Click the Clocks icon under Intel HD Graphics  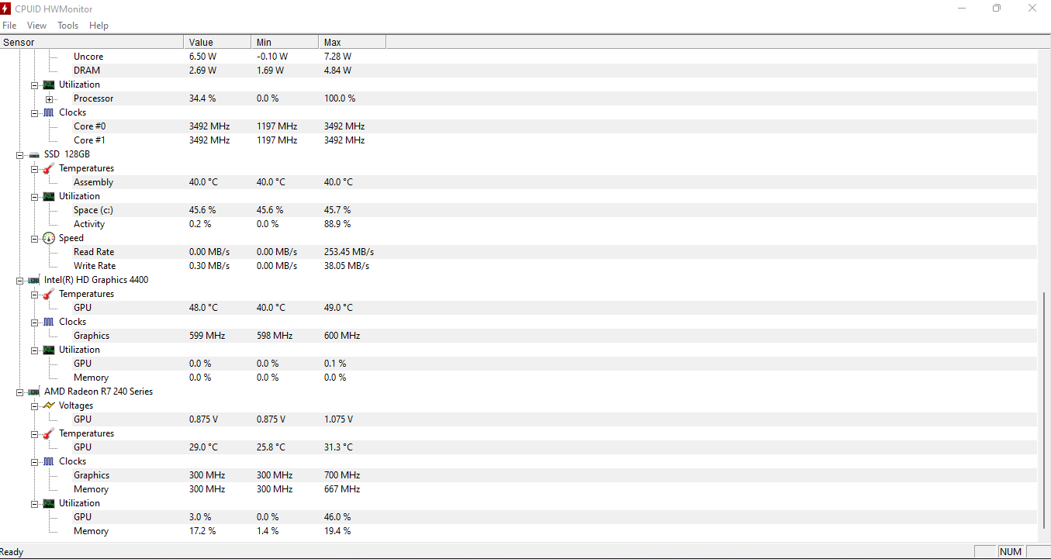[x=49, y=322]
